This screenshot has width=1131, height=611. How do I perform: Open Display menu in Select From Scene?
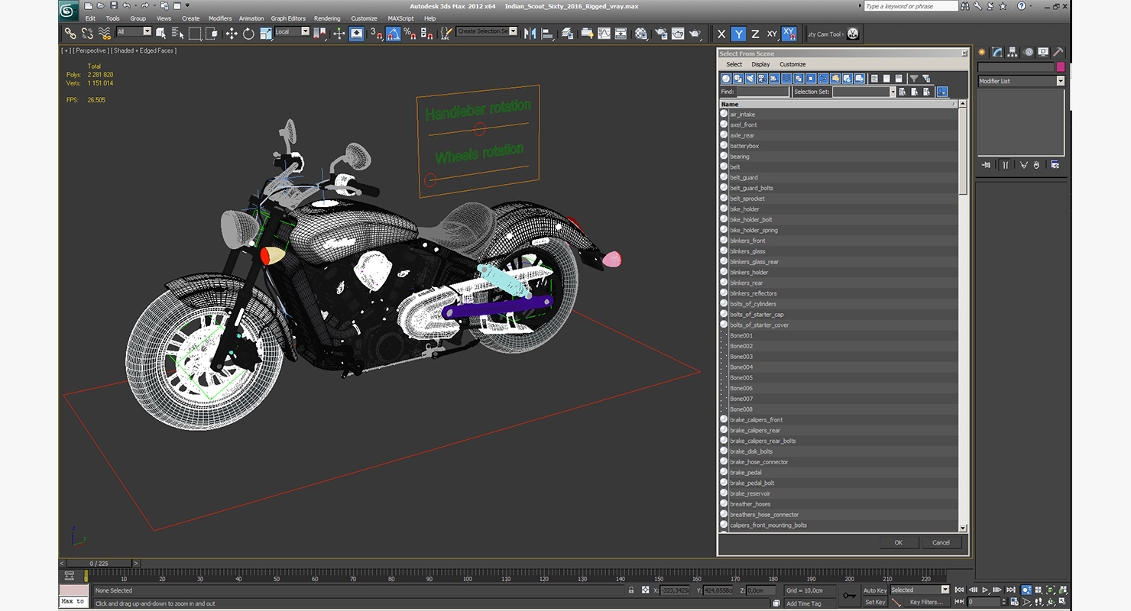tap(760, 64)
